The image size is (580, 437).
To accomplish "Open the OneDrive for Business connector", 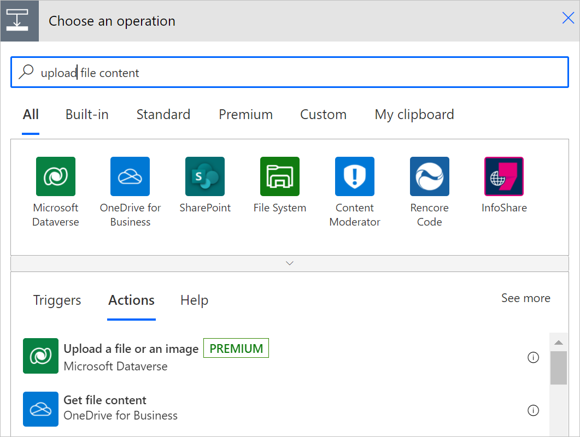I will 130,176.
